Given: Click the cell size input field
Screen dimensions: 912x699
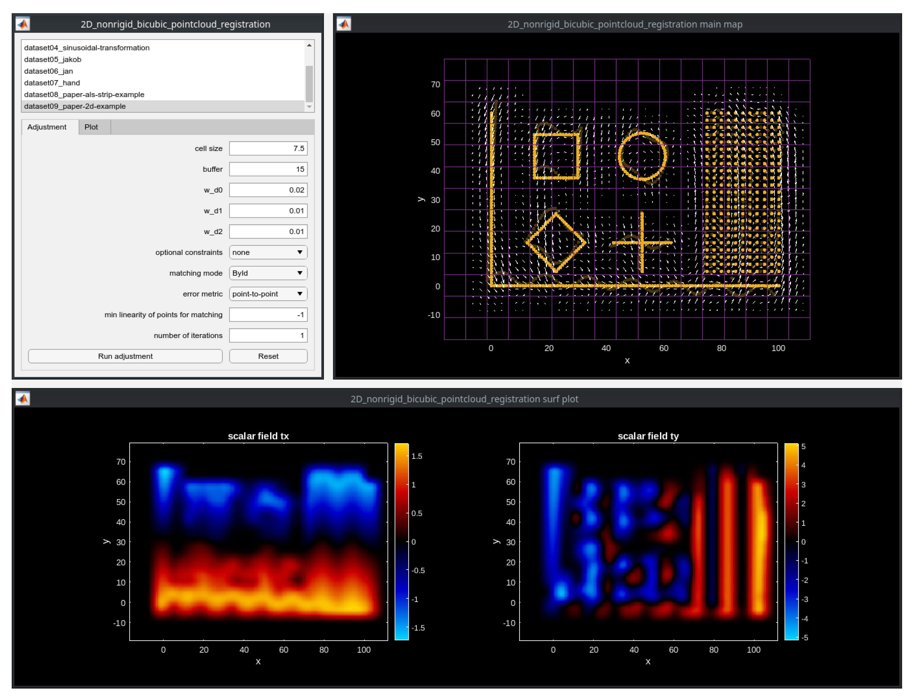Looking at the screenshot, I should pos(268,149).
